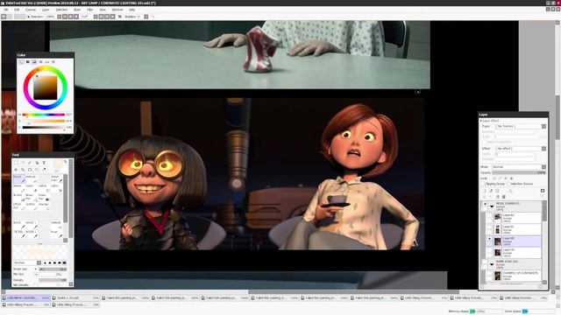Collapse the Layer Effect section
This screenshot has width=561, height=315.
click(481, 121)
